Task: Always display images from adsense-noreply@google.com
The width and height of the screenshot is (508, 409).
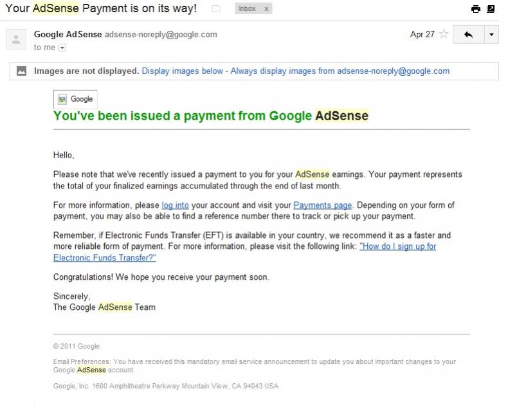Action: [340, 71]
